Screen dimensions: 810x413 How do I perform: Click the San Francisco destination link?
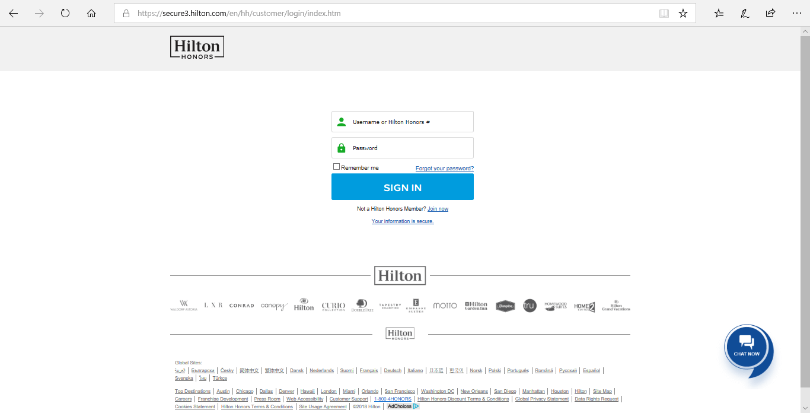tap(400, 391)
